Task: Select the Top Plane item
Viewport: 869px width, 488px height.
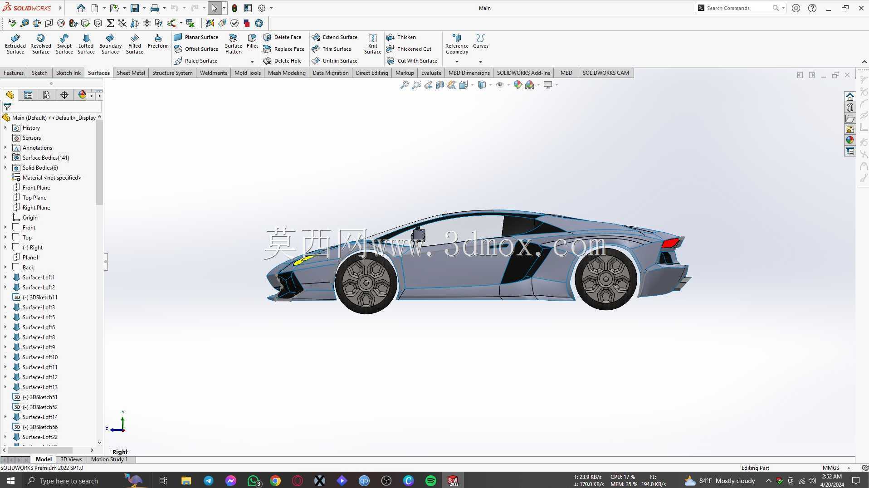Action: (x=29, y=198)
